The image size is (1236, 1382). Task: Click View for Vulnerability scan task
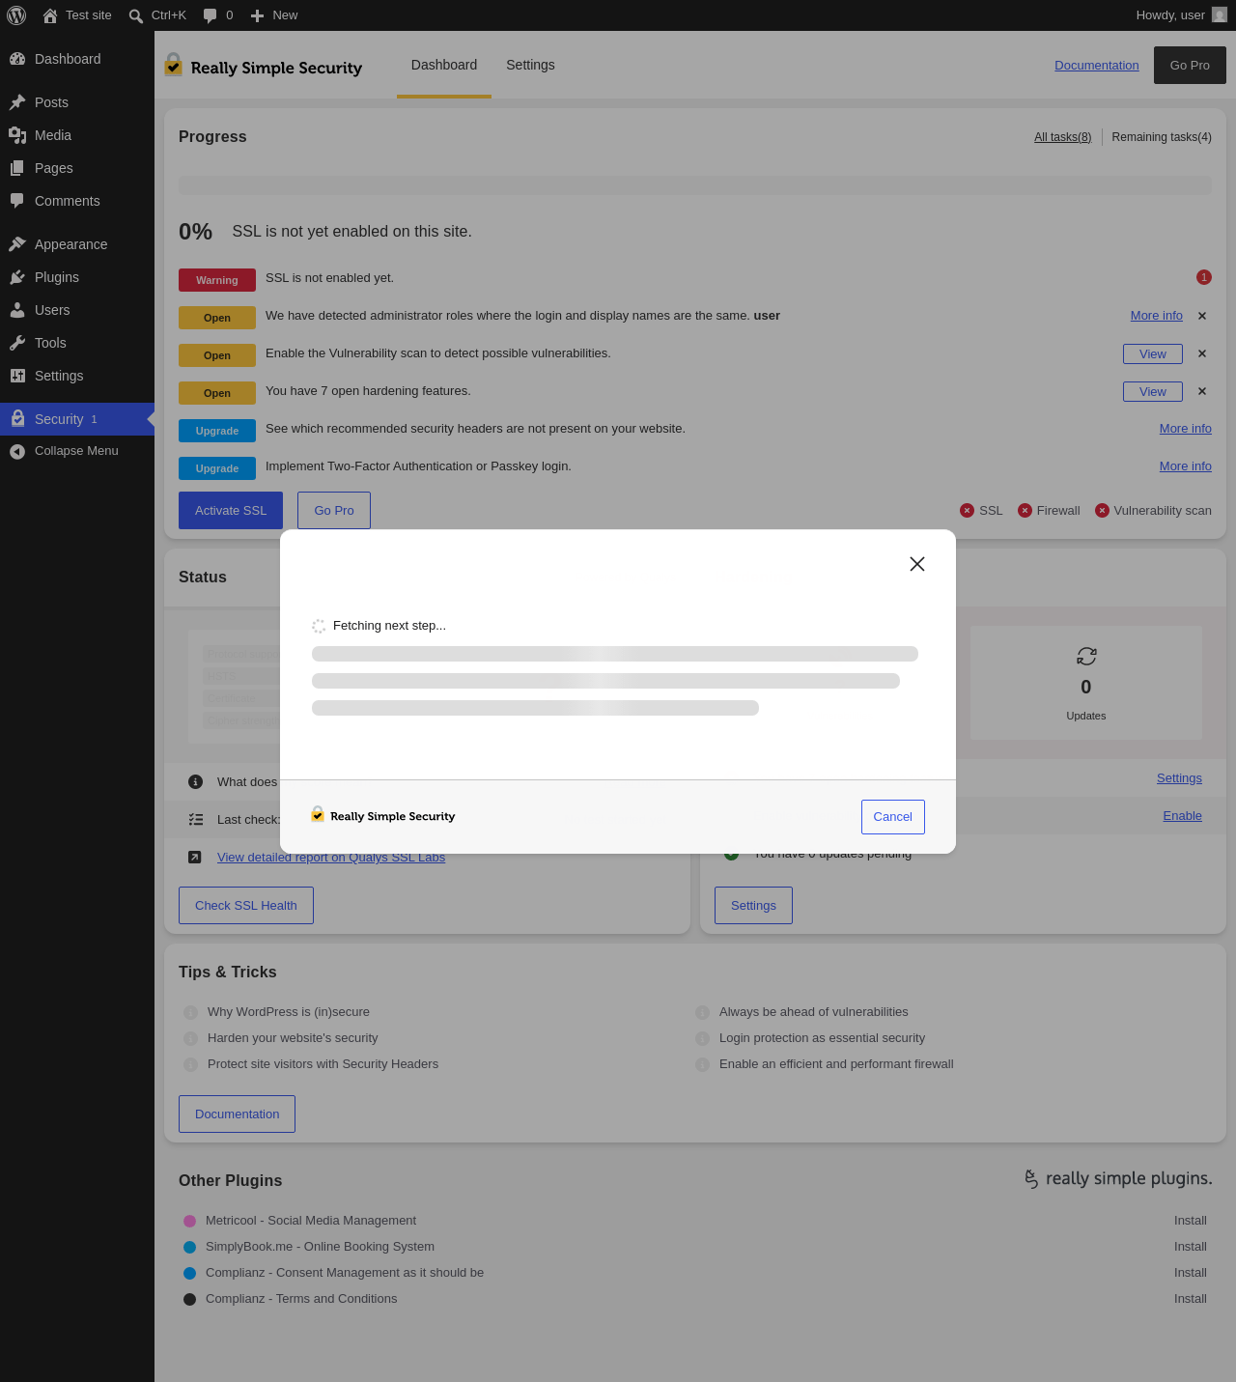pyautogui.click(x=1153, y=353)
